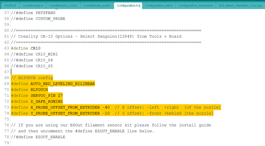This screenshot has width=265, height=146.
Task: Click the SERVO0_PIN 27 define
Action: click(x=37, y=95)
